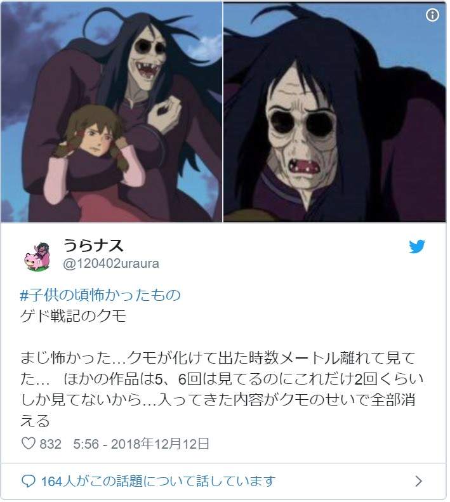
Task: Open the @120402uraura handle
Action: click(x=111, y=263)
